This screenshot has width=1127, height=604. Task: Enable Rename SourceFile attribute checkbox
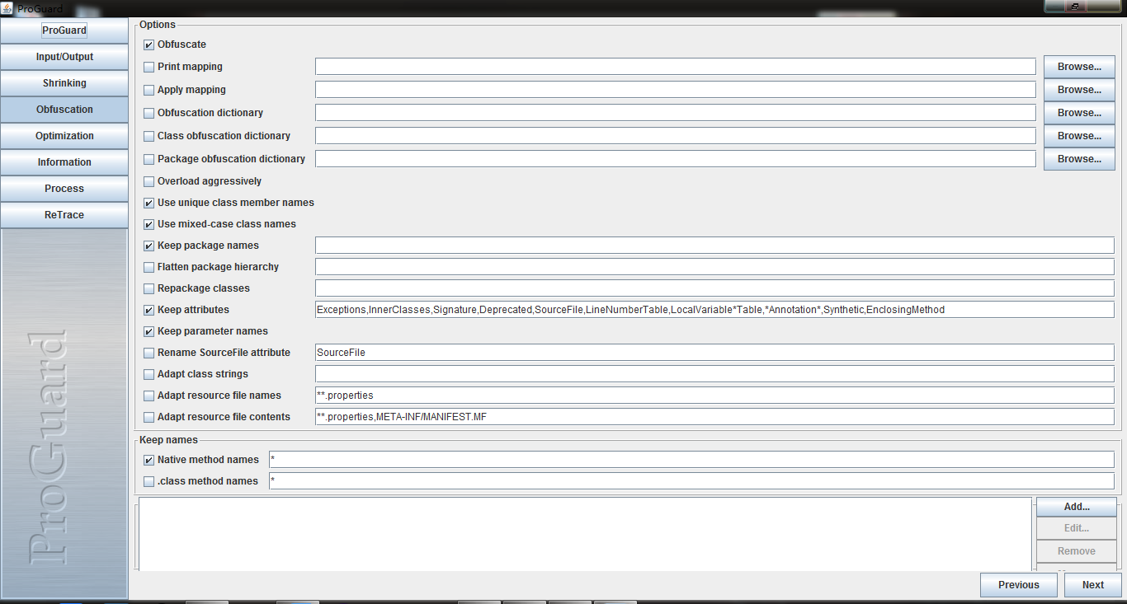149,353
